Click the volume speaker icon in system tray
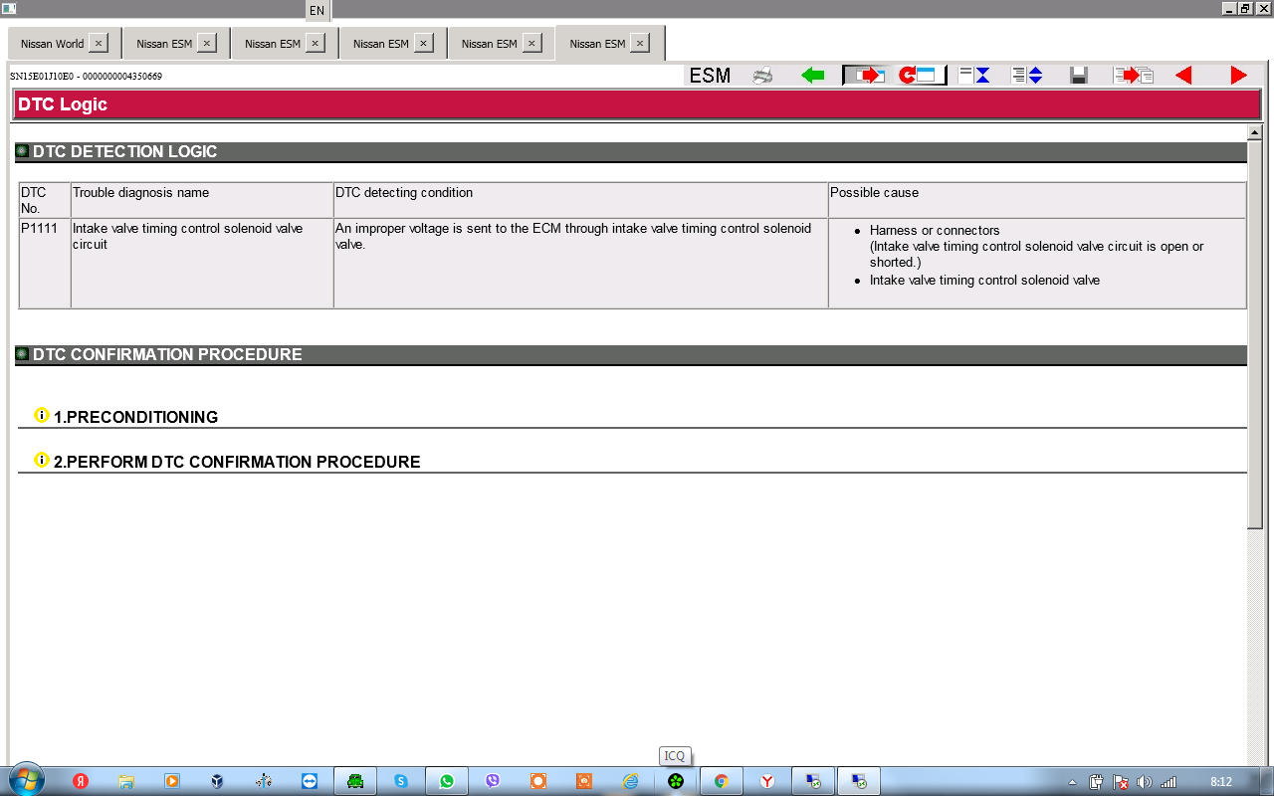The width and height of the screenshot is (1274, 796). pyautogui.click(x=1144, y=782)
